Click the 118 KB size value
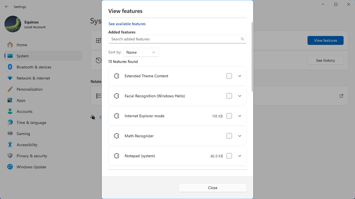 coord(217,116)
